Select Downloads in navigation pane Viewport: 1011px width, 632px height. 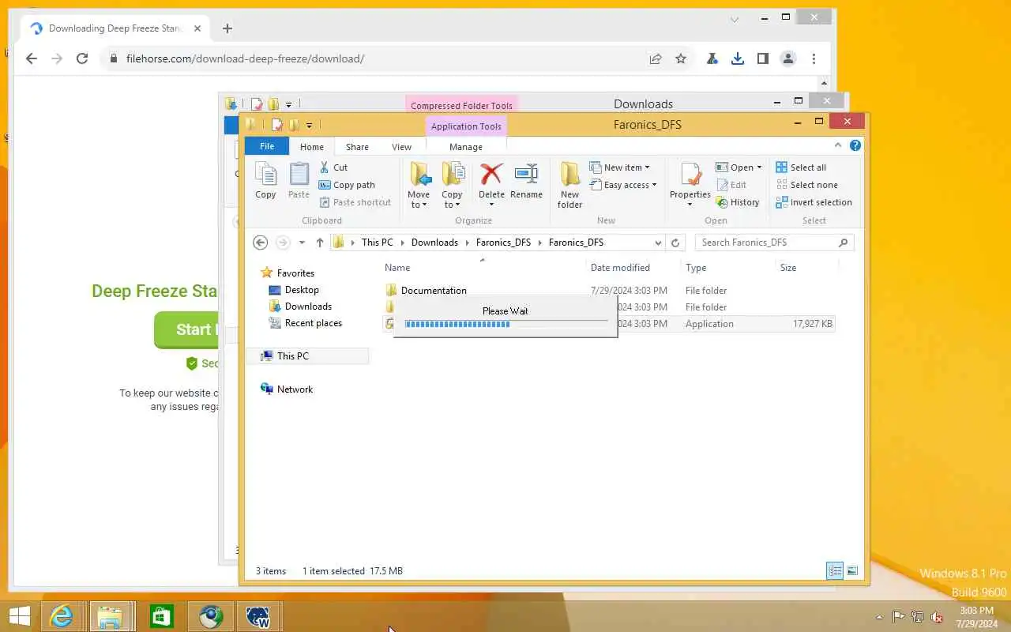[308, 307]
